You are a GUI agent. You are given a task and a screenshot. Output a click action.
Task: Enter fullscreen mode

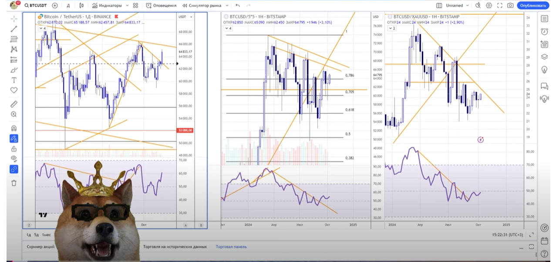point(499,6)
